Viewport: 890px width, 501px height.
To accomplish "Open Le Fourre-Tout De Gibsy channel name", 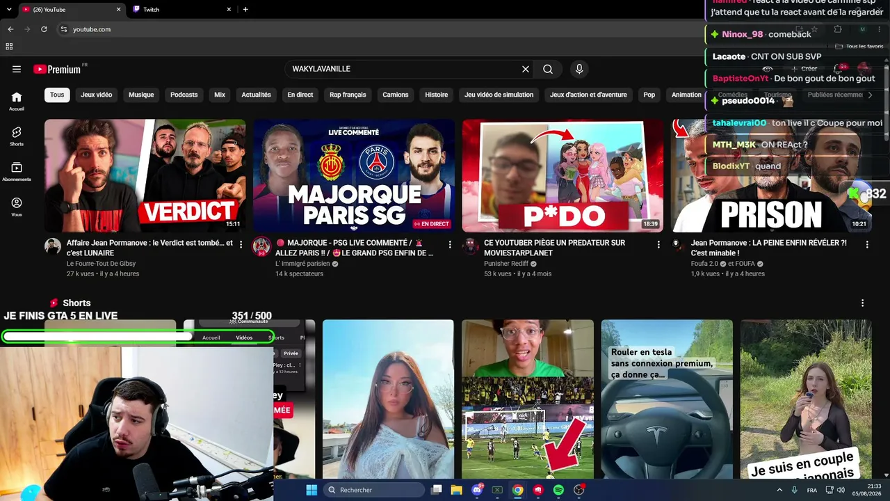I will pyautogui.click(x=102, y=264).
